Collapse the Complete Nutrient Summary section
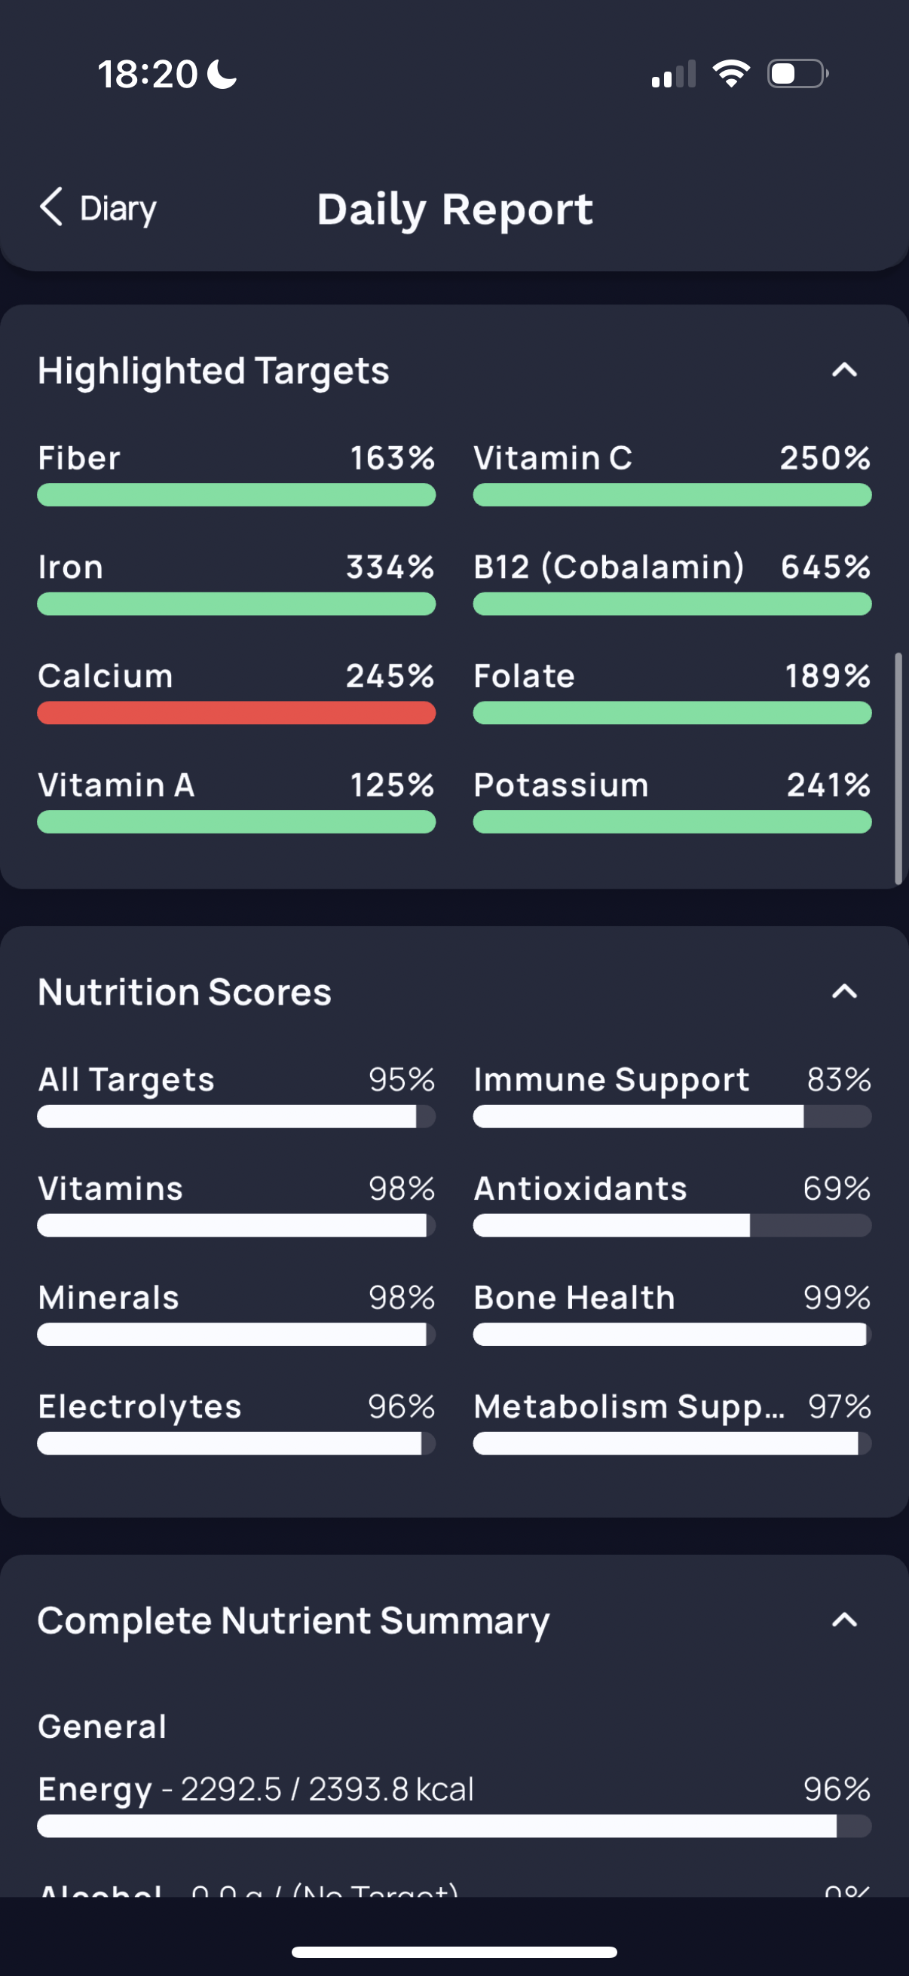 843,1620
